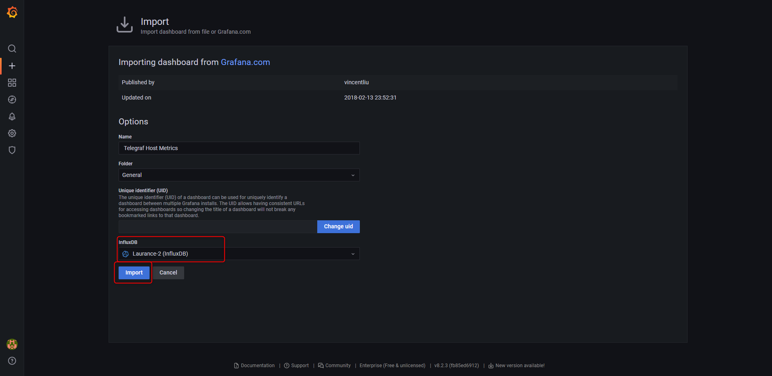Open the Laurance-2 (InfluxDB) selector
This screenshot has width=772, height=376.
coord(239,254)
